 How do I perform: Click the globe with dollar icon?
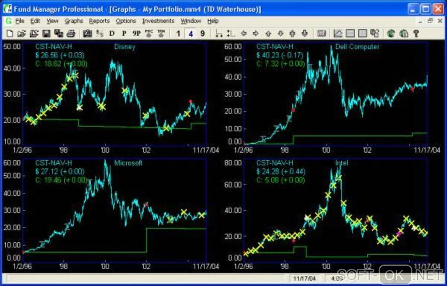[x=404, y=34]
